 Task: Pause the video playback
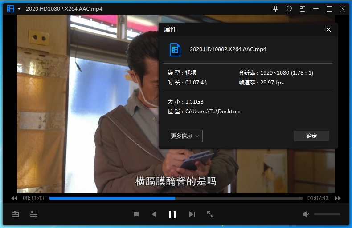coord(172,215)
